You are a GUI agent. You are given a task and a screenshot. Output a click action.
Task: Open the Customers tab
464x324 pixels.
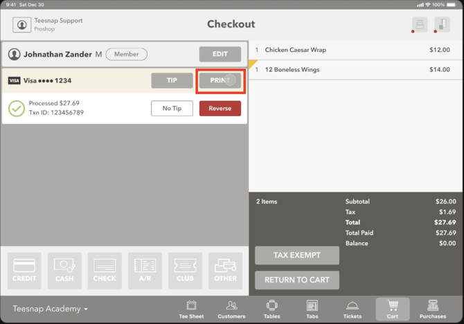232,309
